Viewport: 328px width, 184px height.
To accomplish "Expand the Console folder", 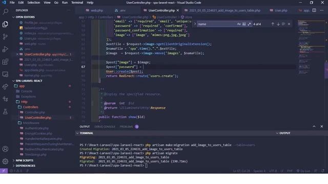I will (x=27, y=91).
